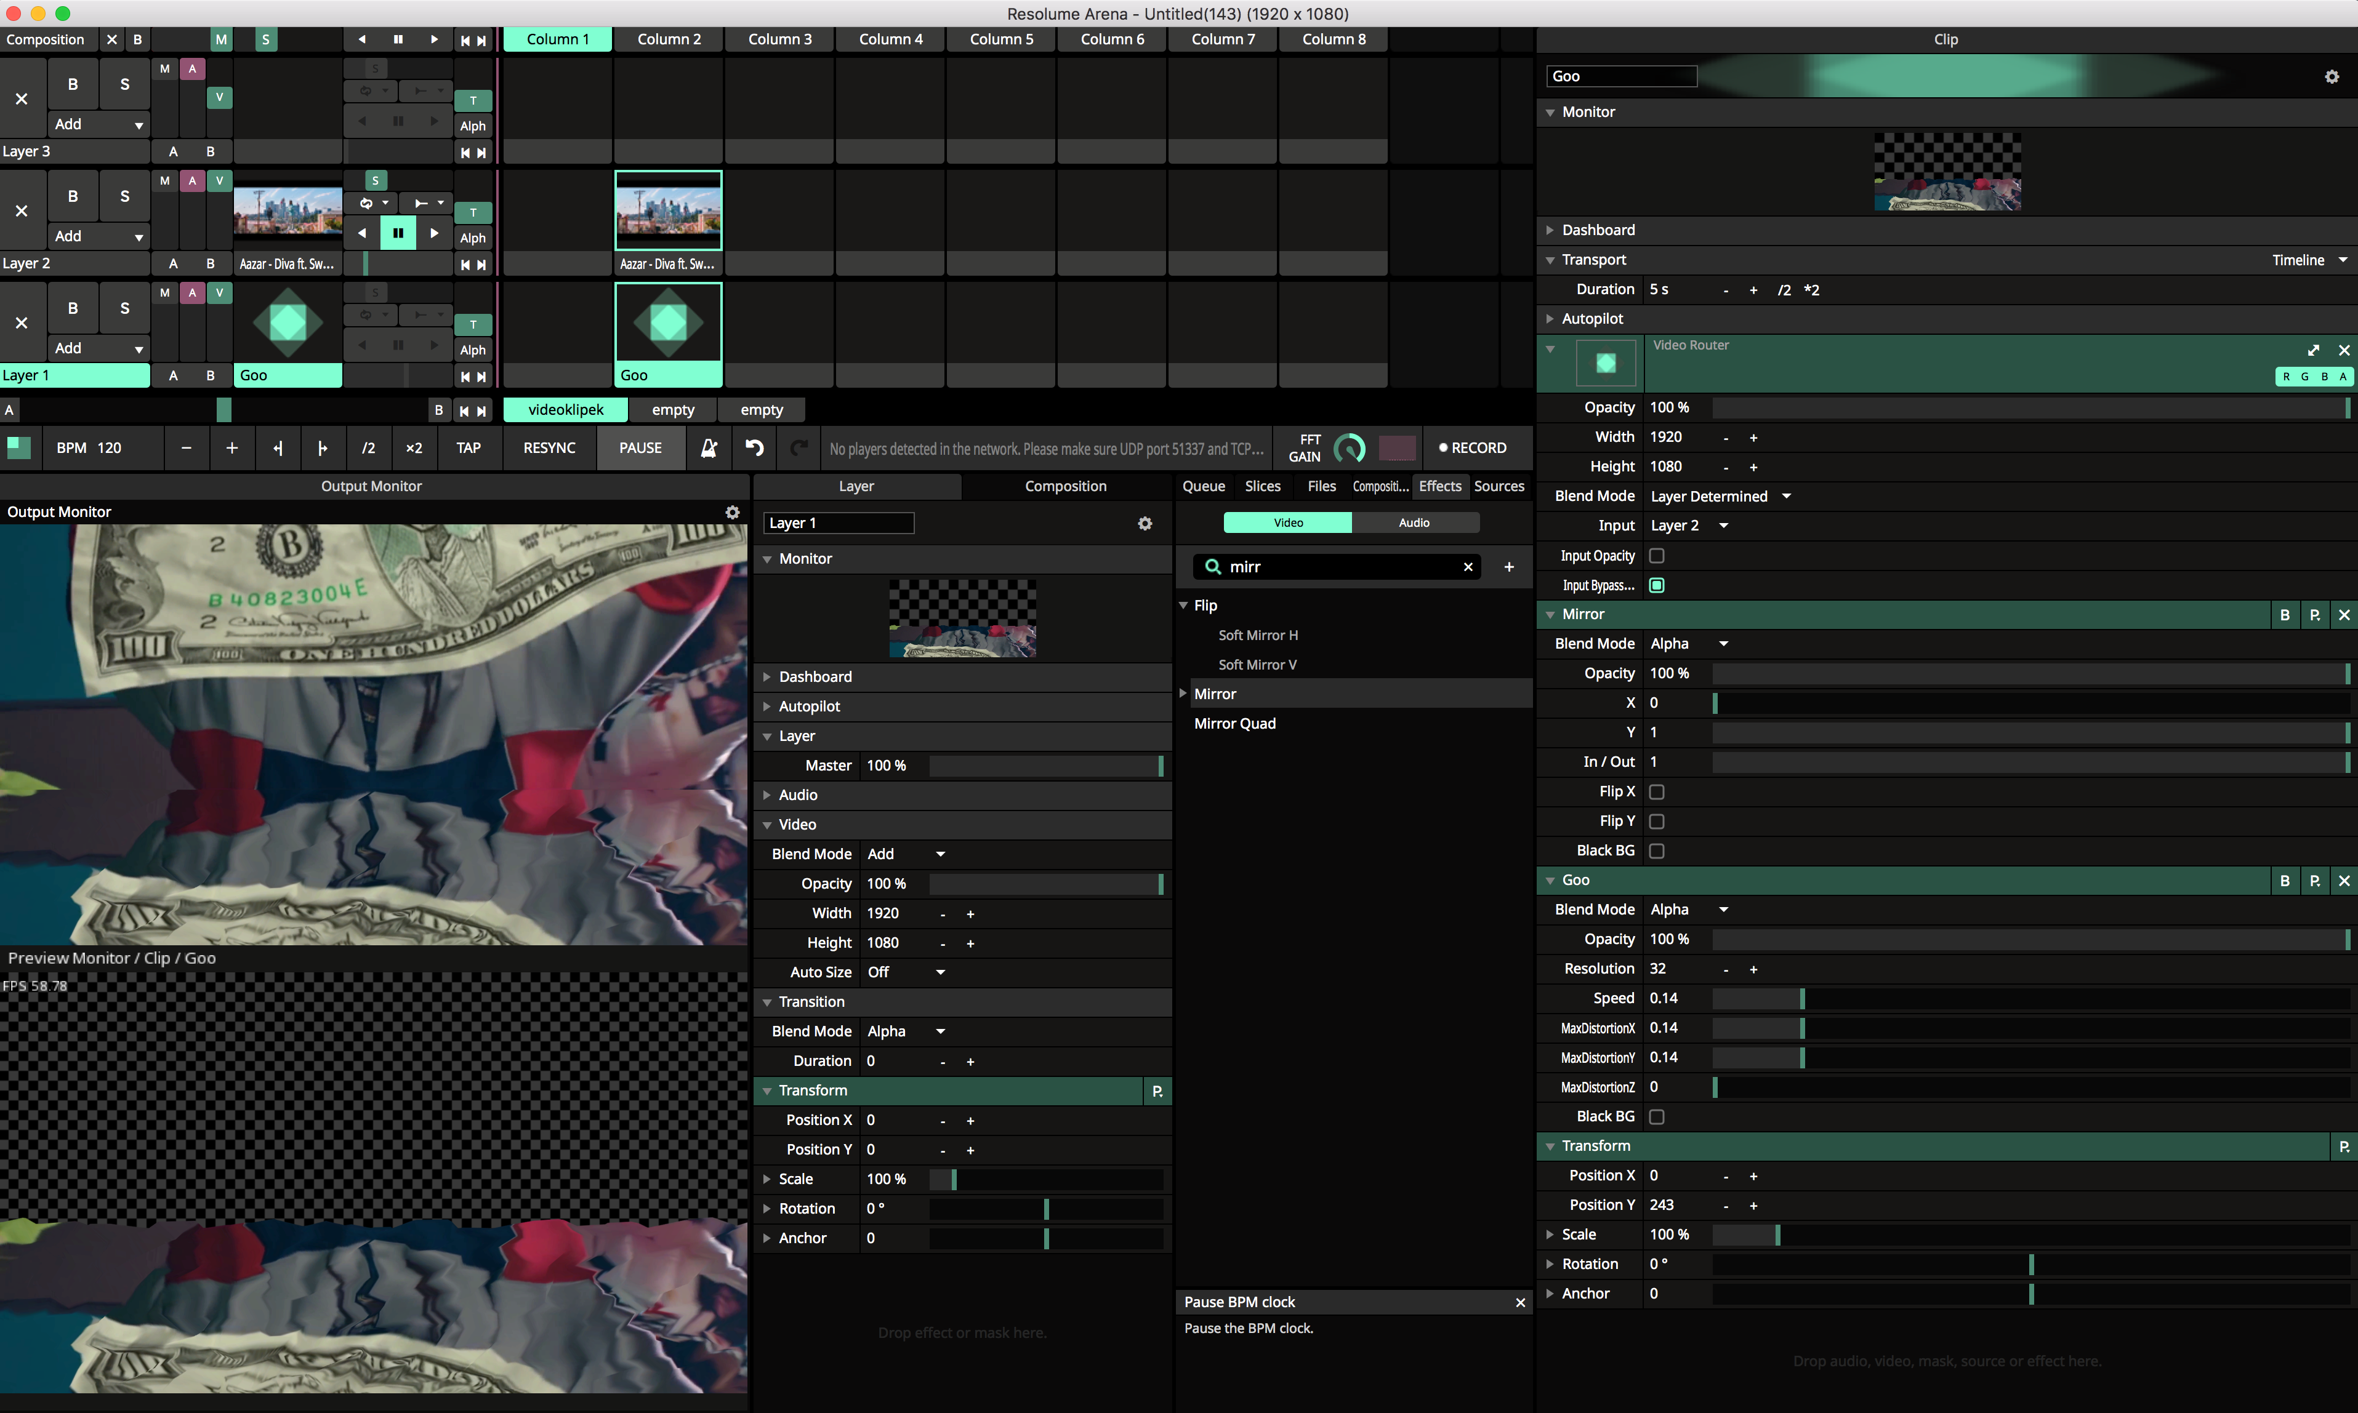This screenshot has height=1413, width=2358.
Task: Pause Layer 2 clip playback
Action: point(398,233)
